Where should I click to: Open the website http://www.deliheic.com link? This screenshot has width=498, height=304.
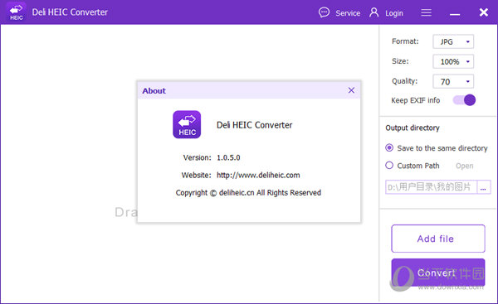click(x=258, y=175)
